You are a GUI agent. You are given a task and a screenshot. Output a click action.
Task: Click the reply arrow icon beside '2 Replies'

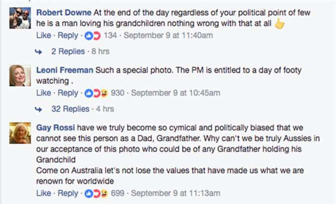coord(39,51)
